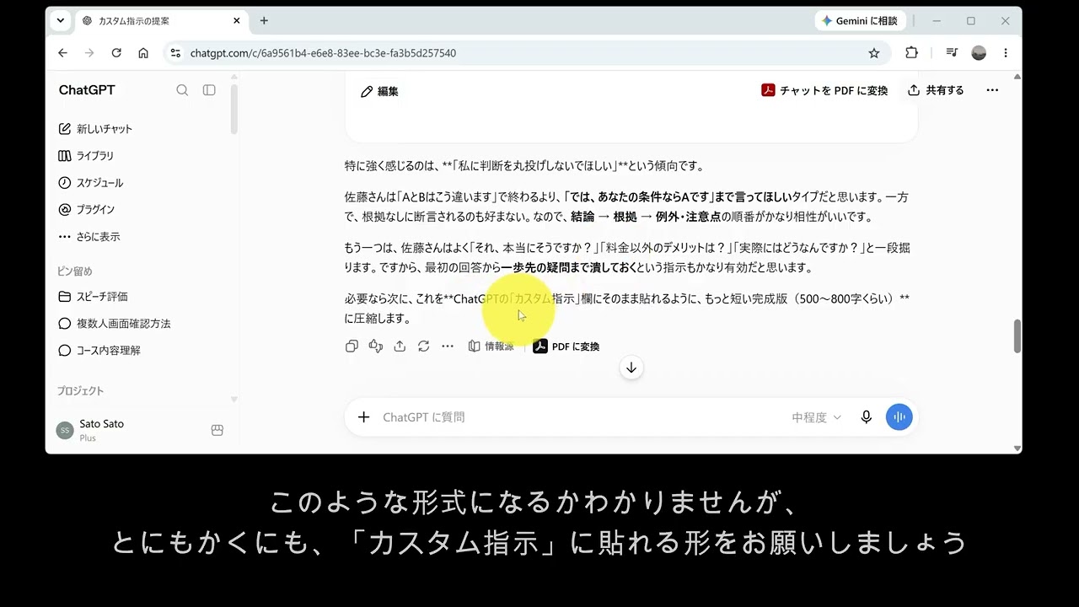1079x607 pixels.
Task: Open a new browser tab with plus
Action: coord(264,21)
